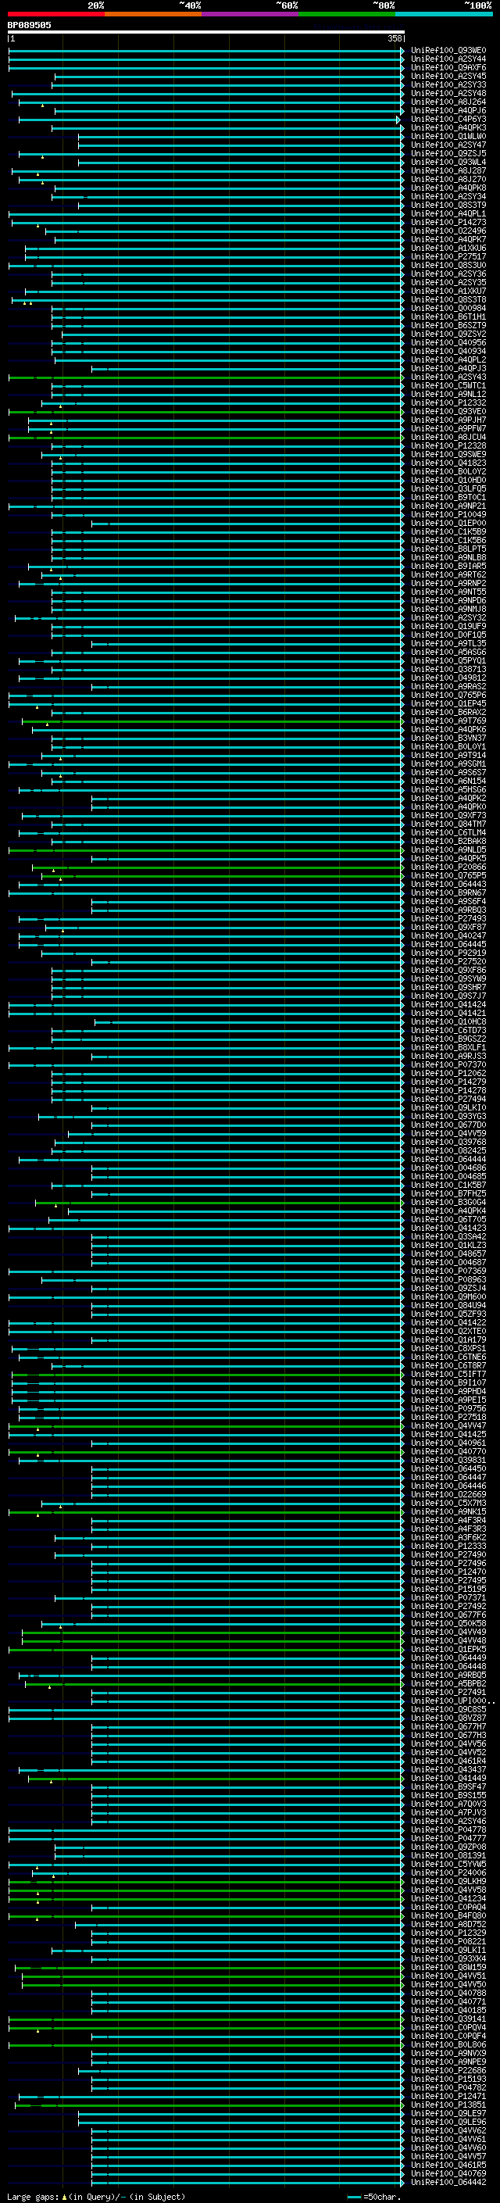Select label UniRef100_B9IAR5
This screenshot has height=2203, width=500.
click(448, 566)
